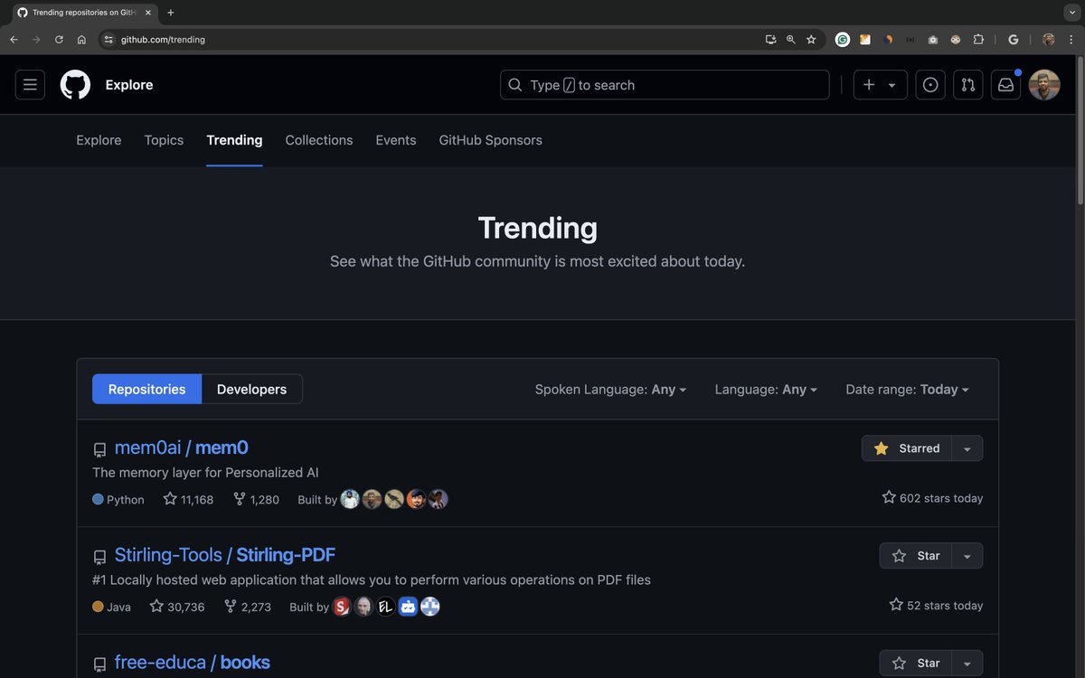Open a new browser tab
The height and width of the screenshot is (678, 1085).
pos(171,13)
